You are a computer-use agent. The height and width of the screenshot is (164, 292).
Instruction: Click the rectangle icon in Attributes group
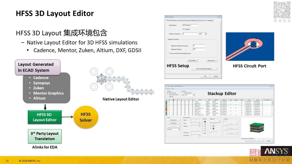click(213, 126)
